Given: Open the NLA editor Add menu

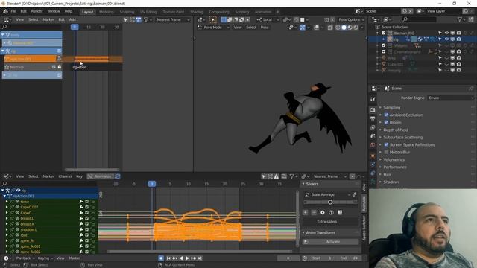Looking at the screenshot, I should (72, 19).
